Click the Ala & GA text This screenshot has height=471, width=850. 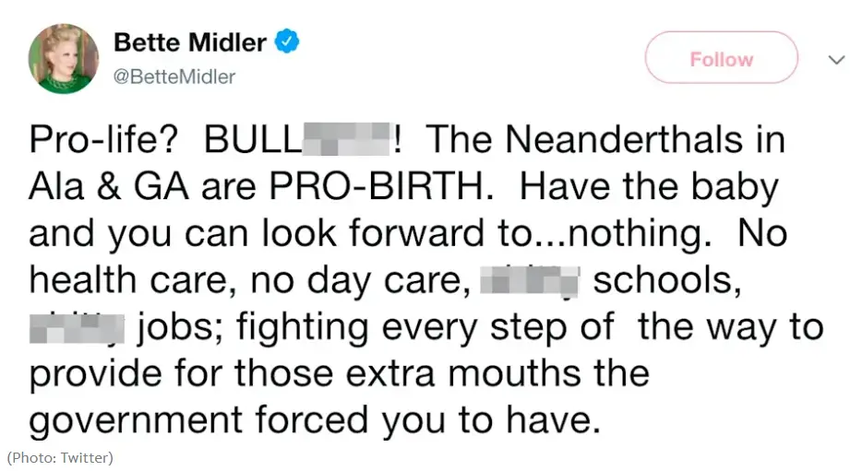pos(109,187)
